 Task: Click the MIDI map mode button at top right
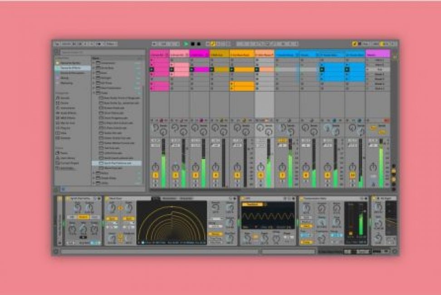tap(375, 44)
